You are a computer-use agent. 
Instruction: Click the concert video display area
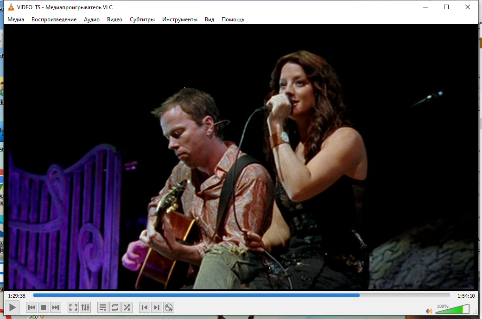(x=241, y=157)
